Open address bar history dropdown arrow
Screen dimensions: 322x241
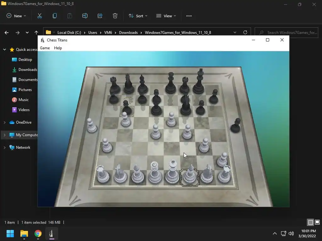point(235,32)
